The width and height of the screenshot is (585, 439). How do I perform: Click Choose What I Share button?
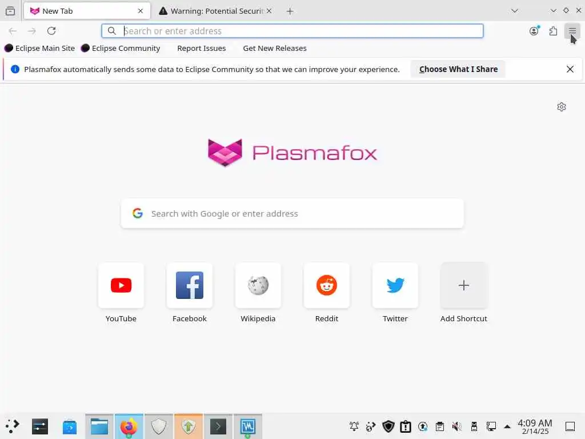point(458,69)
